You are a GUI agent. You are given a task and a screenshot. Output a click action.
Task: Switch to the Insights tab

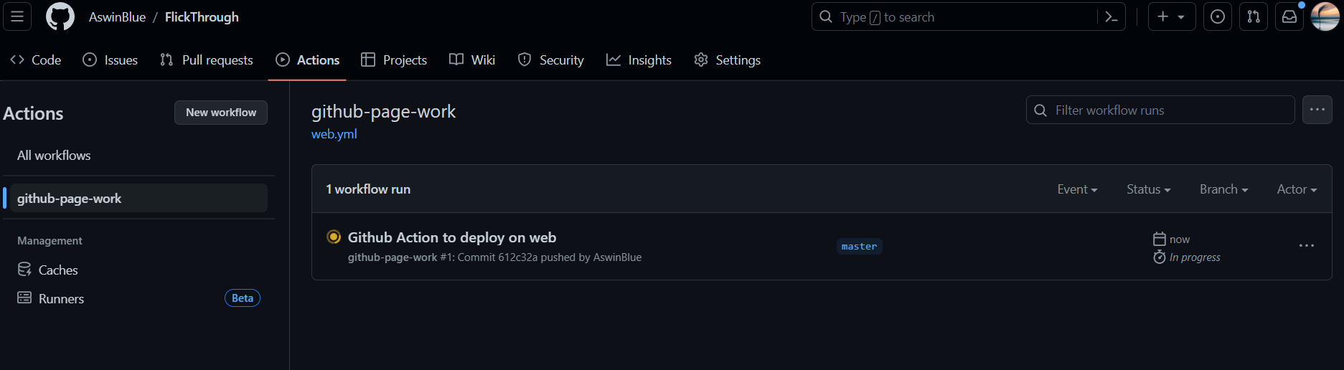tap(639, 60)
